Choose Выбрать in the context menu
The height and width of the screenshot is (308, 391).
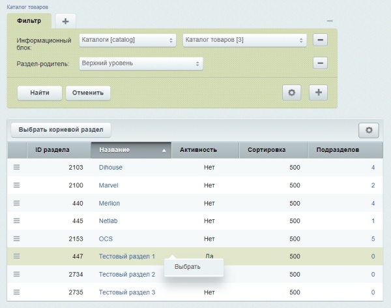[188, 267]
